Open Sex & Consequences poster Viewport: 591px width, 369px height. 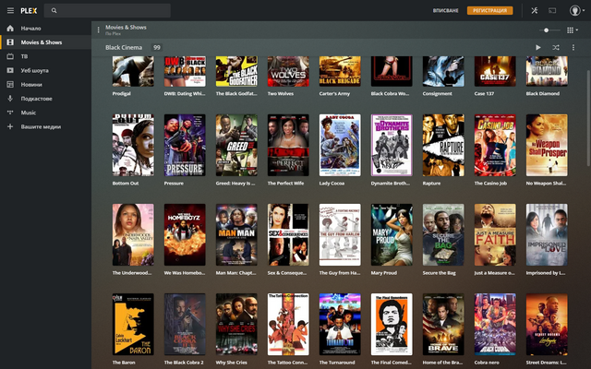pos(288,234)
